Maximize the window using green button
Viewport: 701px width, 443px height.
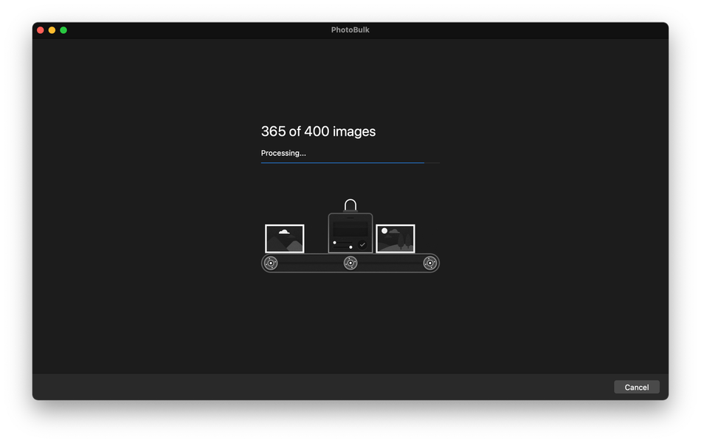tap(63, 30)
